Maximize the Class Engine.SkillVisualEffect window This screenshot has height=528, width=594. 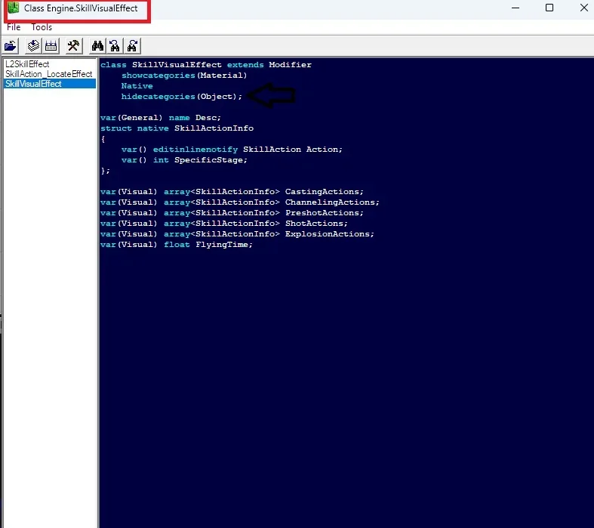pos(549,8)
